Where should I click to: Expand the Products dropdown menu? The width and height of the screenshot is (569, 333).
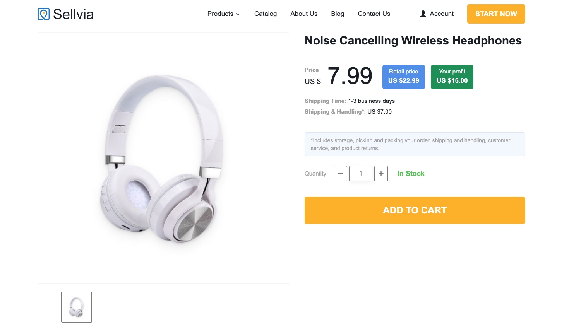[x=223, y=14]
